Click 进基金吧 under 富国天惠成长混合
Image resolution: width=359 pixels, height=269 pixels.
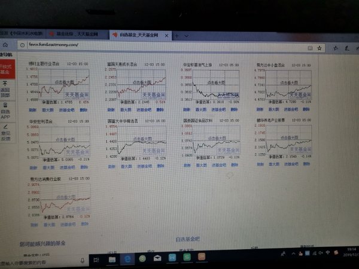coord(144,110)
